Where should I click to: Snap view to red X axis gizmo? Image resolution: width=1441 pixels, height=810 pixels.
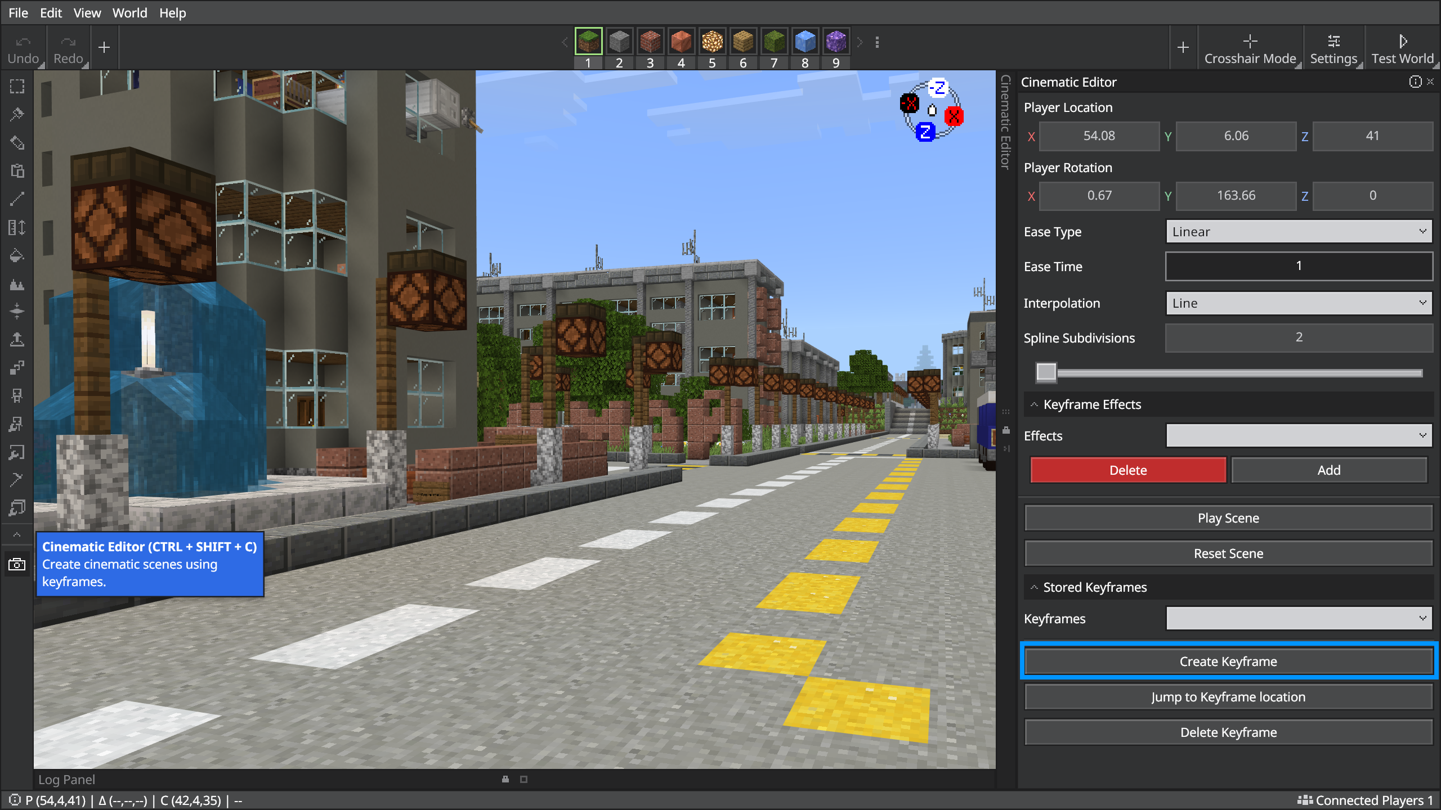954,116
